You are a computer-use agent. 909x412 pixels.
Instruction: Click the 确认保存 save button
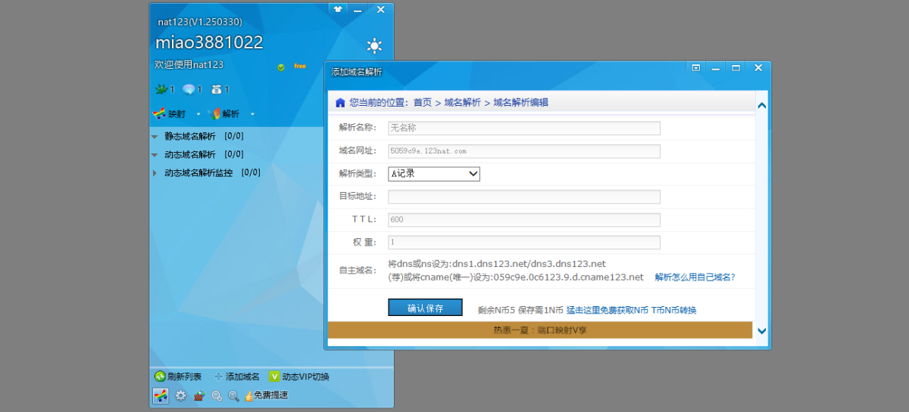click(x=425, y=308)
